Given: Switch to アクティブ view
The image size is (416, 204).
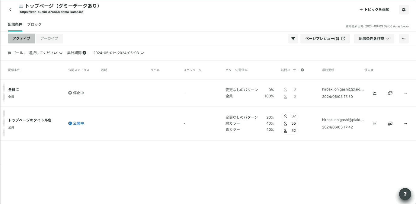Looking at the screenshot, I should [x=21, y=39].
